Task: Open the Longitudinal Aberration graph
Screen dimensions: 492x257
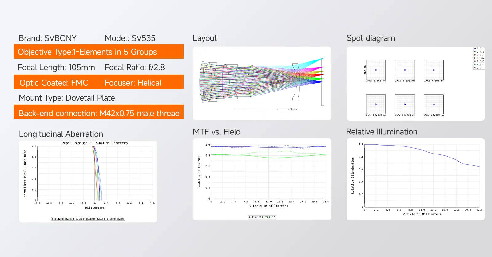Action: coord(95,173)
